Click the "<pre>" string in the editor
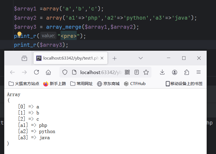 pos(69,36)
